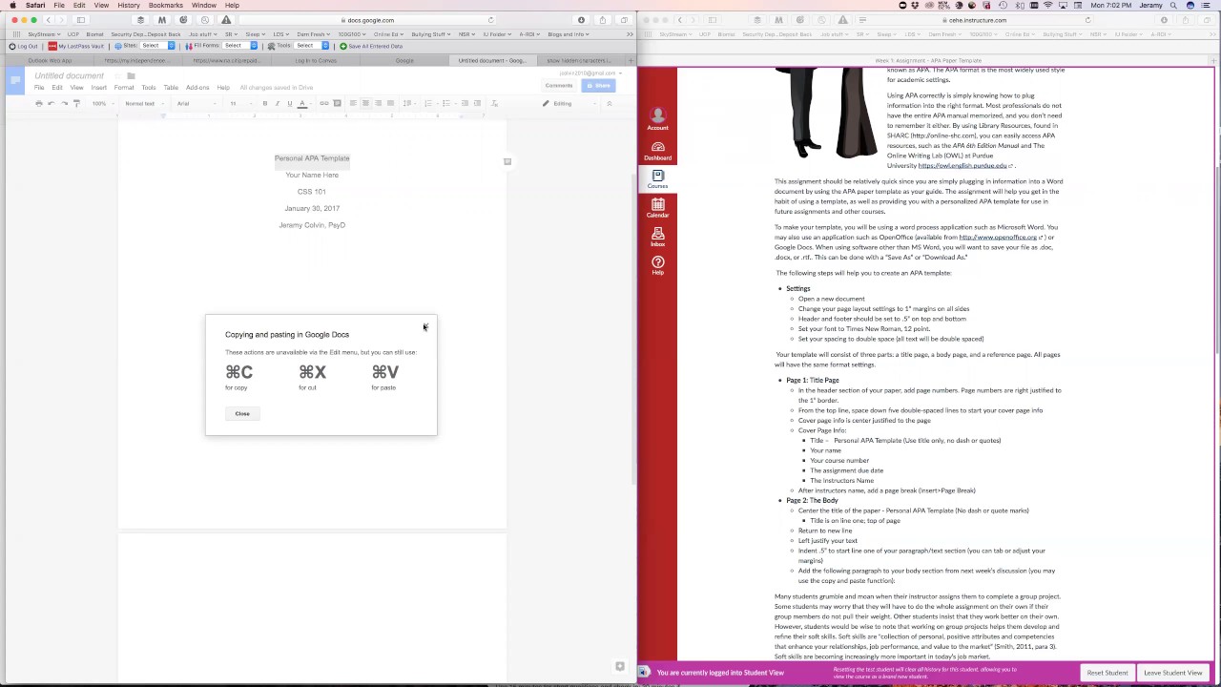Open Help in Canvas sidebar
The height and width of the screenshot is (687, 1221).
(657, 265)
